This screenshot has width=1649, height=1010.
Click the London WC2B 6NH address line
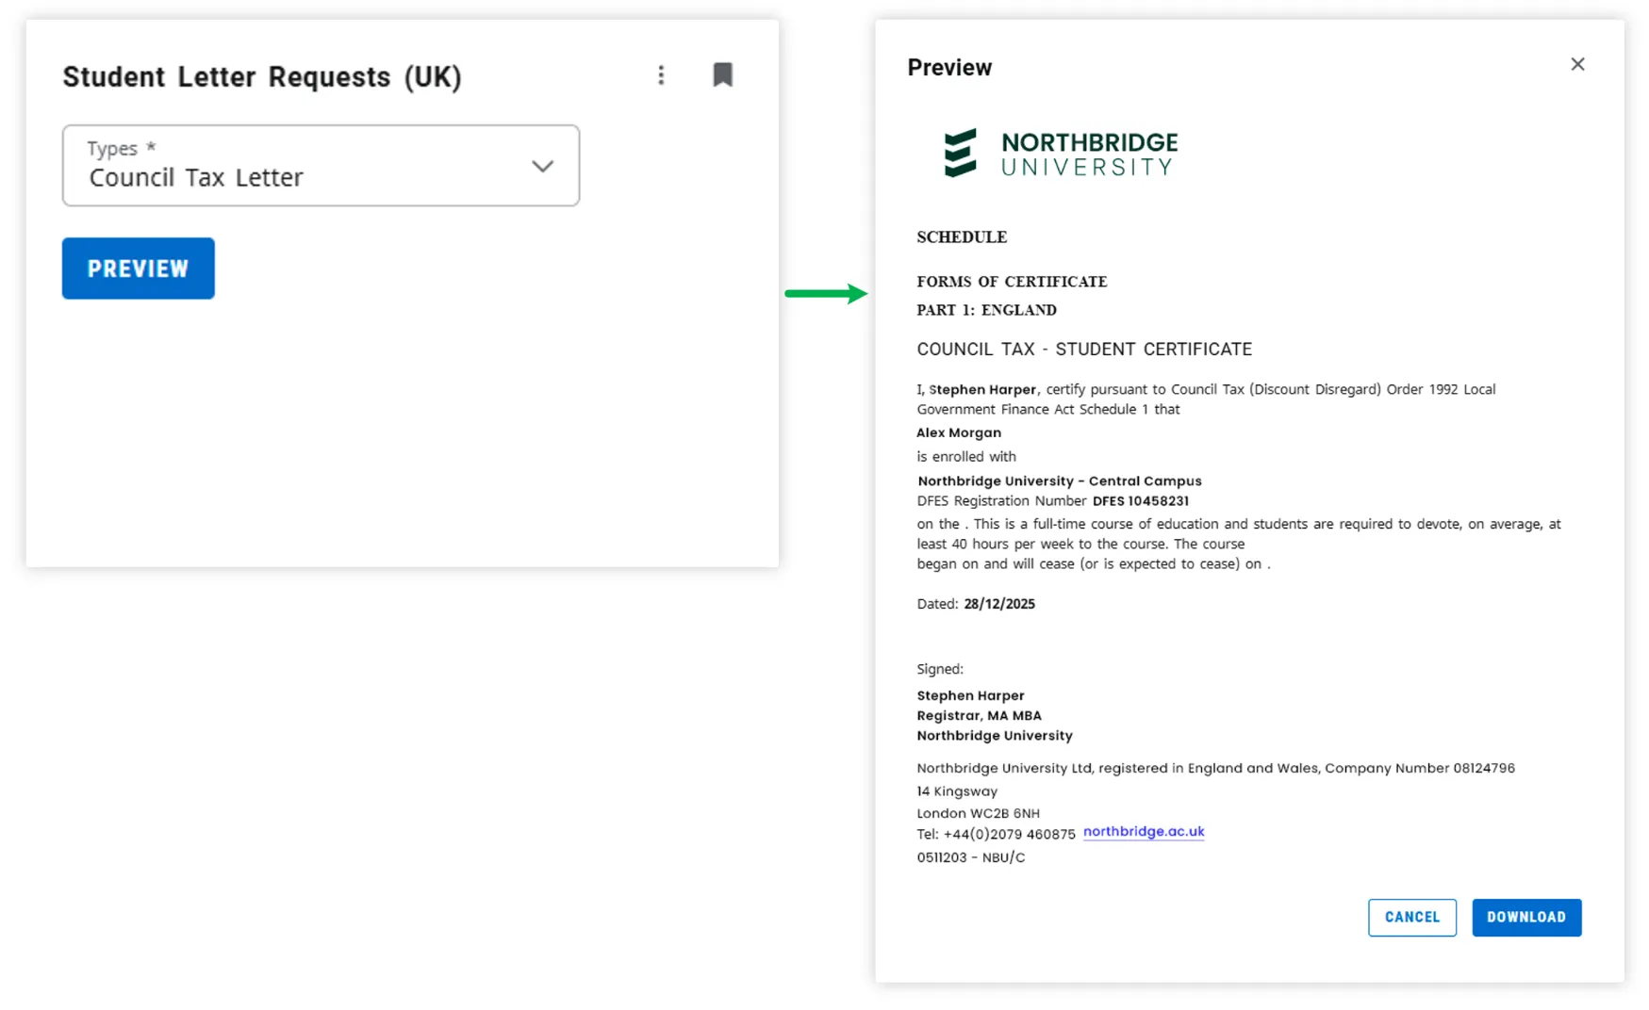click(978, 813)
